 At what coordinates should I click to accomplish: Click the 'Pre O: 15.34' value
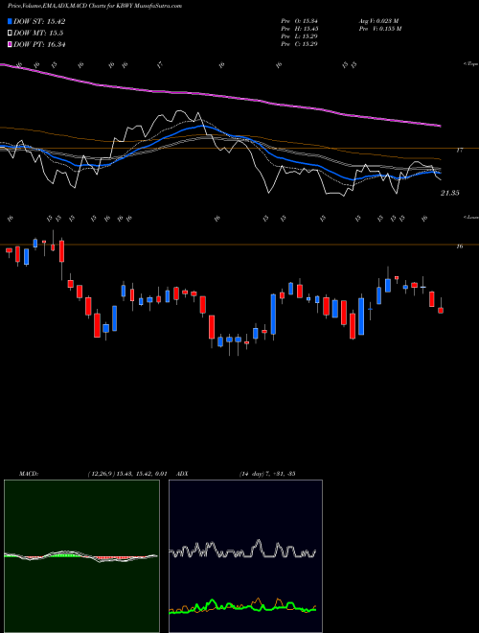(x=300, y=21)
